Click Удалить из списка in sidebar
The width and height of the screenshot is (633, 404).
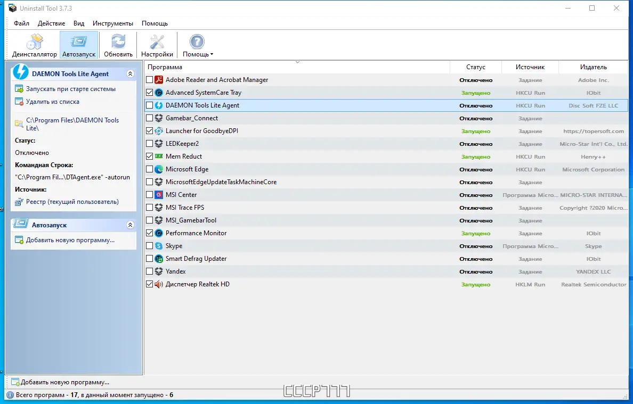[52, 102]
